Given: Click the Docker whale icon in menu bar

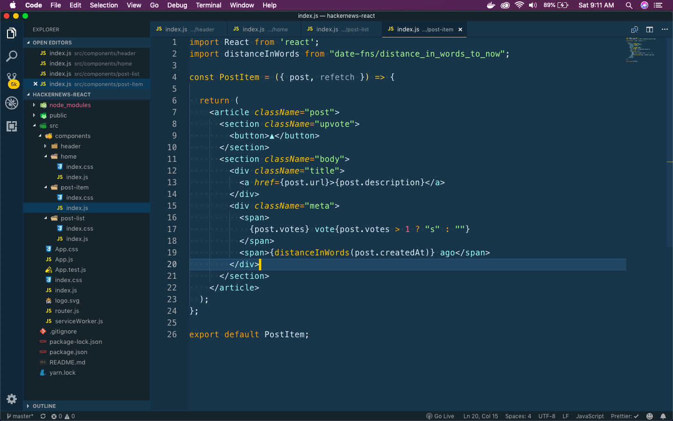Looking at the screenshot, I should 491,5.
